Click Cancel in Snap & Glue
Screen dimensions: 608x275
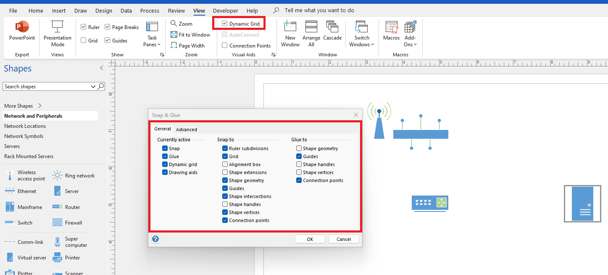point(344,239)
